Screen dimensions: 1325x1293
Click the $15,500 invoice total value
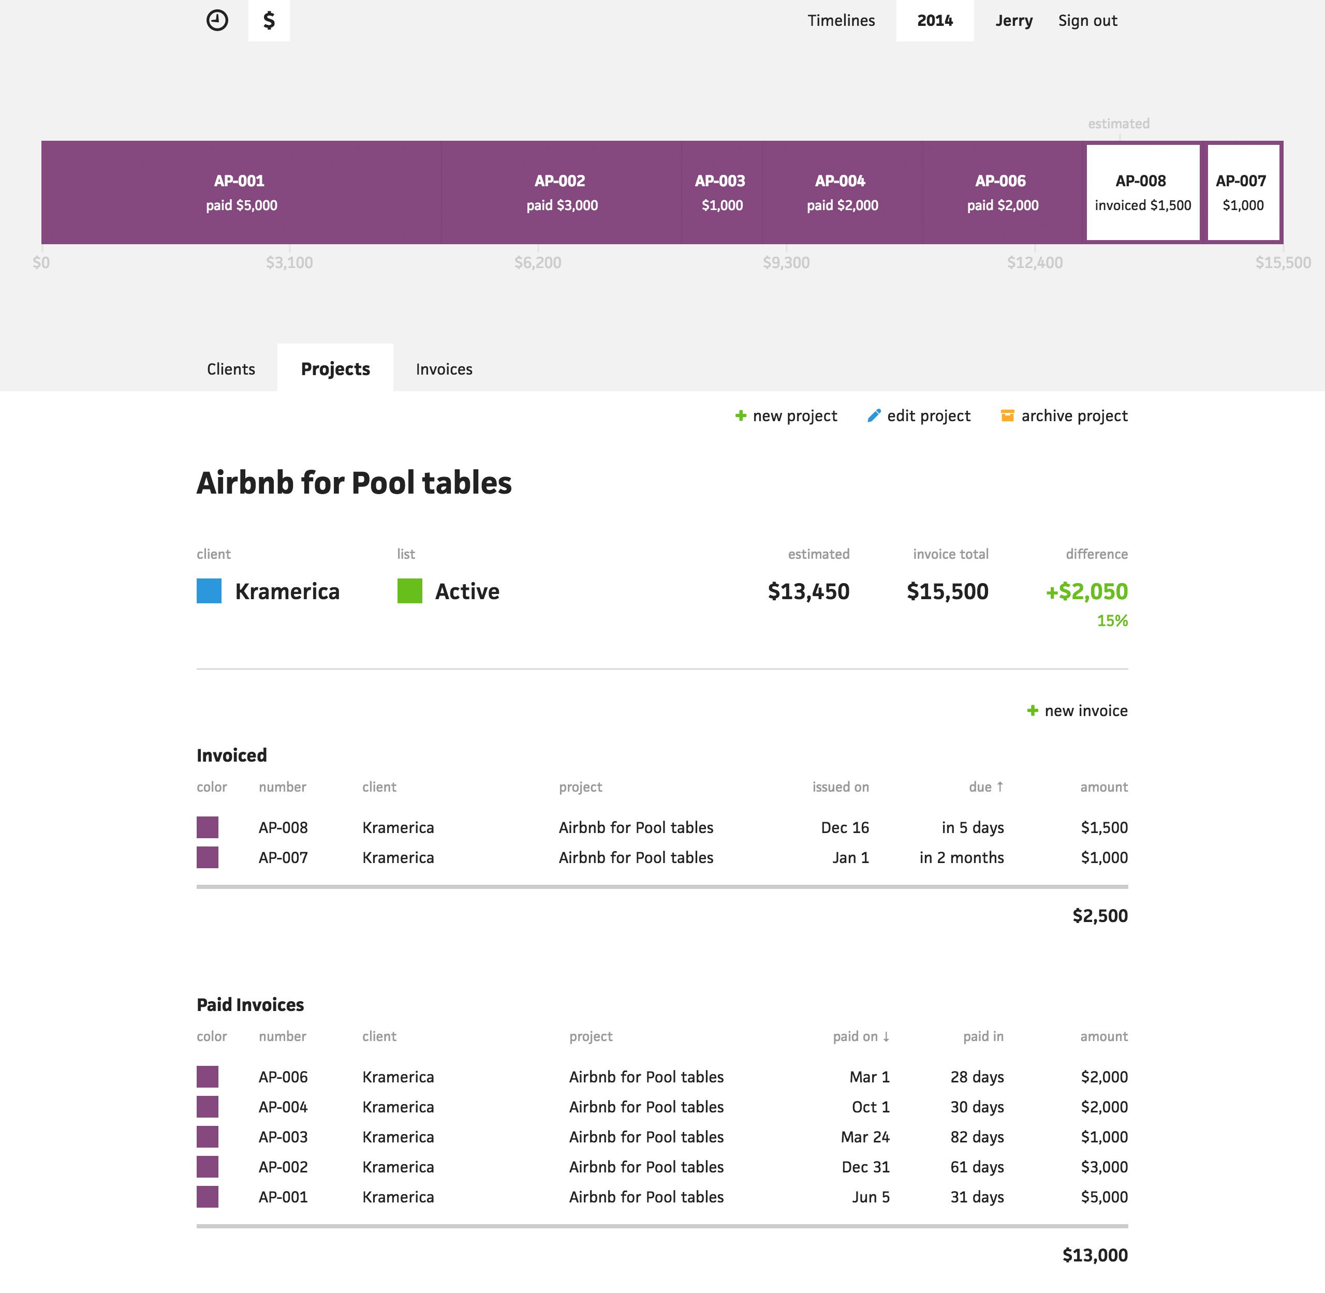(947, 591)
